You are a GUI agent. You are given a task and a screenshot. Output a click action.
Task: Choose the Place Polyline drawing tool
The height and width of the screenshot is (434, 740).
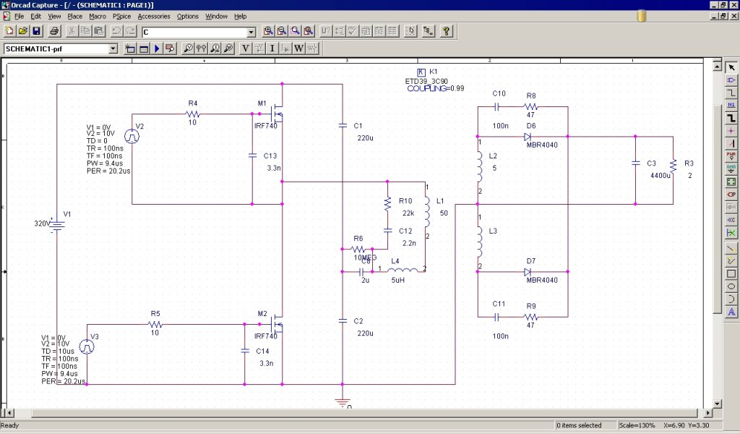tap(731, 260)
